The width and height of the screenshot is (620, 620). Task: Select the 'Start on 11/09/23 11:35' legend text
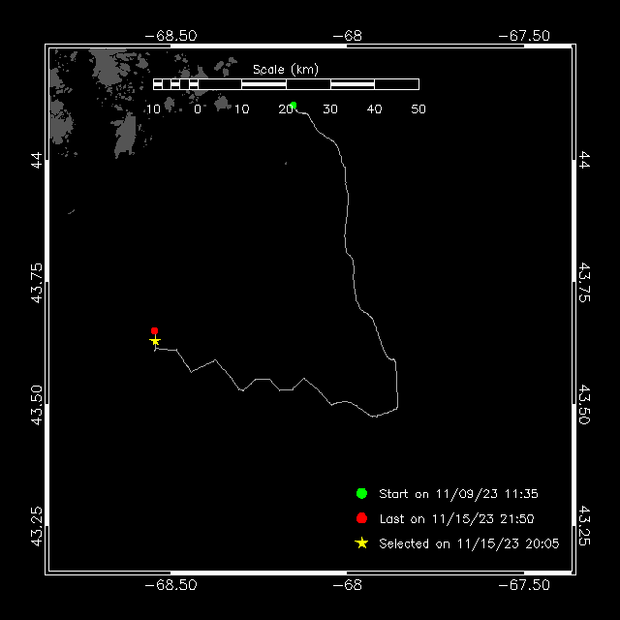(458, 494)
